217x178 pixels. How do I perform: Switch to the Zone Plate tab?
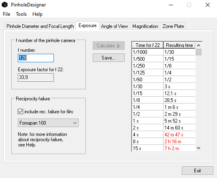coord(173,26)
